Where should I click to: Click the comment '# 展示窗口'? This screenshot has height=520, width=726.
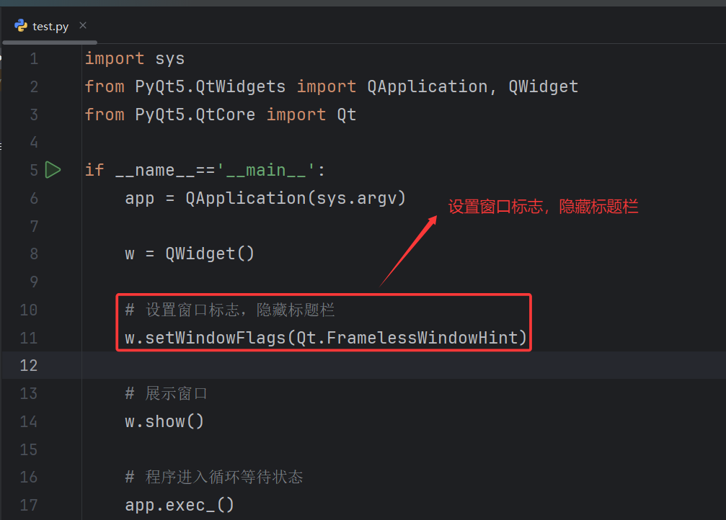[166, 394]
